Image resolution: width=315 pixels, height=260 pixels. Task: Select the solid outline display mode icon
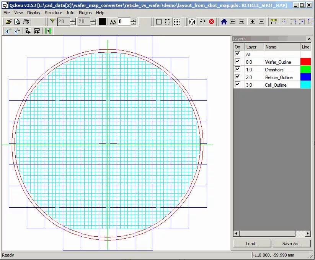click(x=159, y=22)
